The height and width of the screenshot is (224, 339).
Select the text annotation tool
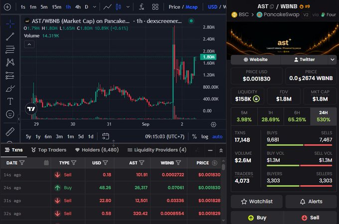(x=10, y=101)
